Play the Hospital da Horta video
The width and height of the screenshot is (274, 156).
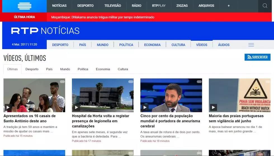[76, 107]
